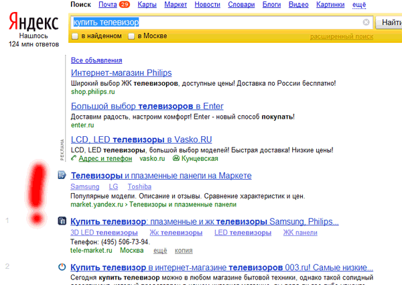Click '124 млн ответов' result count
402x285 pixels.
(x=34, y=44)
